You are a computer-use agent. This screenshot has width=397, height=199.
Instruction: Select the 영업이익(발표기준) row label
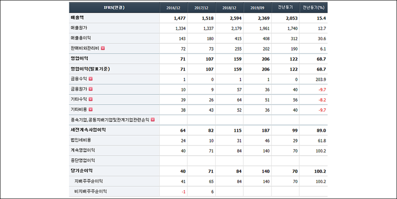(90, 69)
